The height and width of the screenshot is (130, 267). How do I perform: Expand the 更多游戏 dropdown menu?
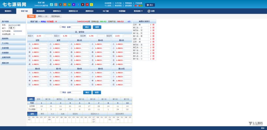138,11
